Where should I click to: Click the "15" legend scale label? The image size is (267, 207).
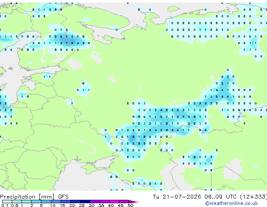point(62,205)
